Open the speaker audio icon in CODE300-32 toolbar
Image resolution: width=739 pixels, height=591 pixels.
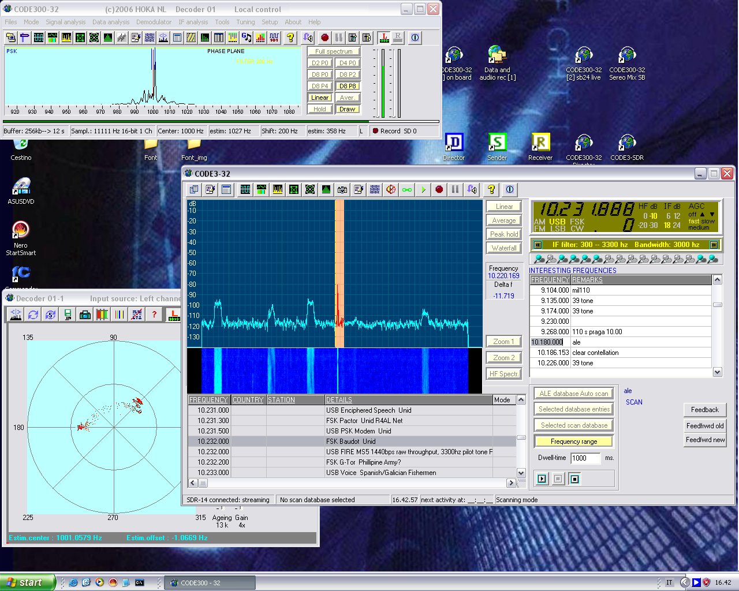(x=308, y=38)
